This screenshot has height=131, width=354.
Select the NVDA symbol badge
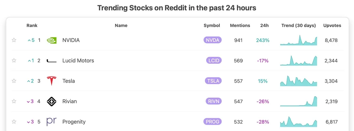pos(212,40)
